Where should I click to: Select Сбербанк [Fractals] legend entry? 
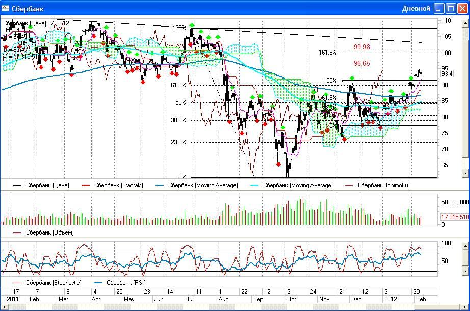[x=112, y=185]
